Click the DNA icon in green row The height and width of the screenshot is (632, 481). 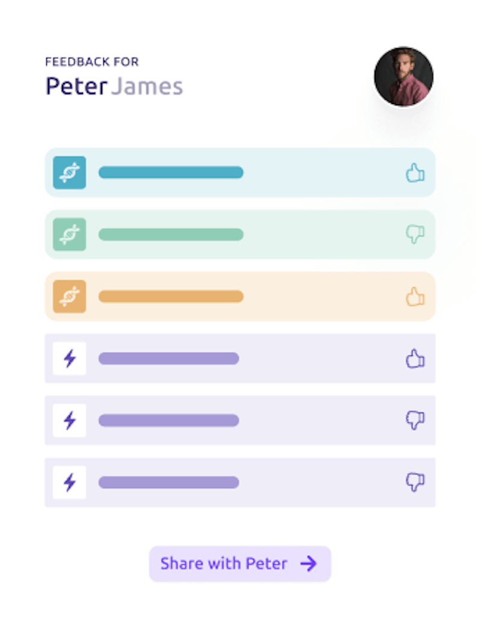point(69,235)
